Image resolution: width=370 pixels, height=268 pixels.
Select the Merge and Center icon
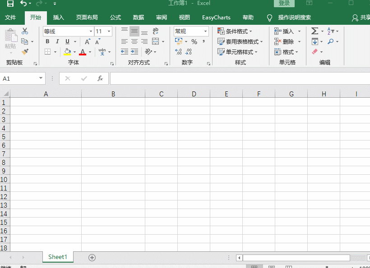click(x=156, y=41)
